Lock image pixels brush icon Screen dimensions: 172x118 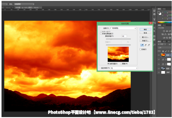coord(166,51)
